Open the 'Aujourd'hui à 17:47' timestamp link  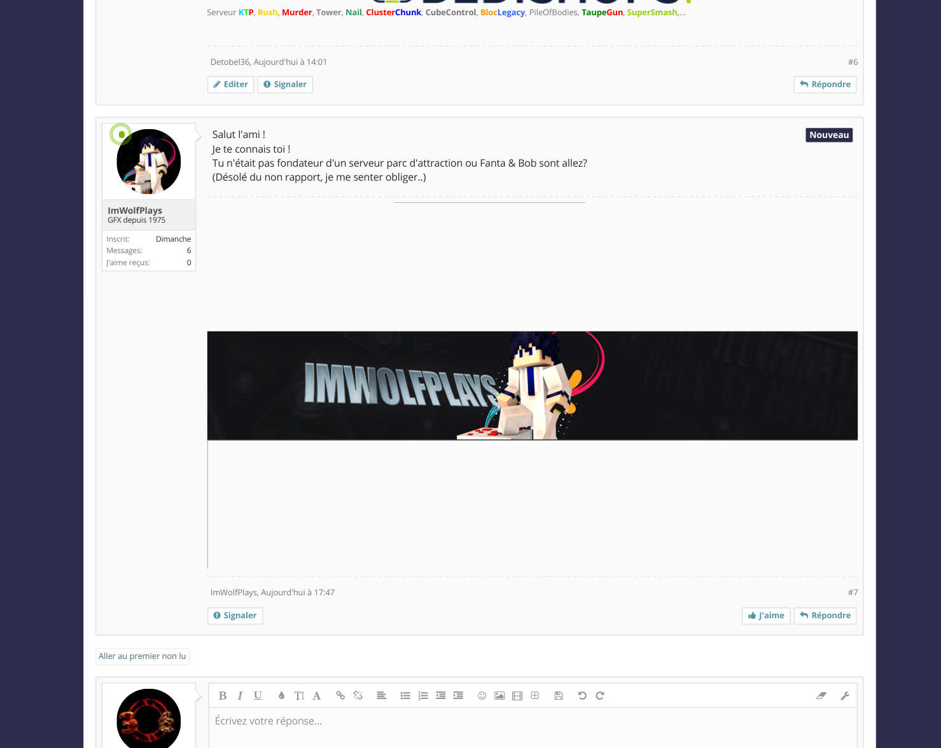(298, 593)
